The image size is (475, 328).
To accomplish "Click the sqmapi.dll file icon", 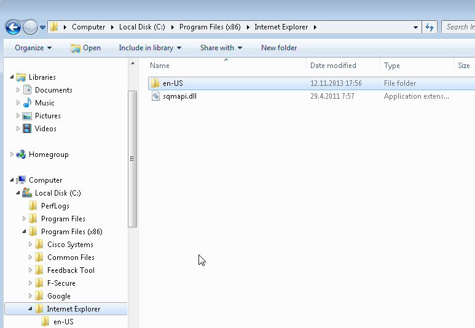I will click(155, 96).
